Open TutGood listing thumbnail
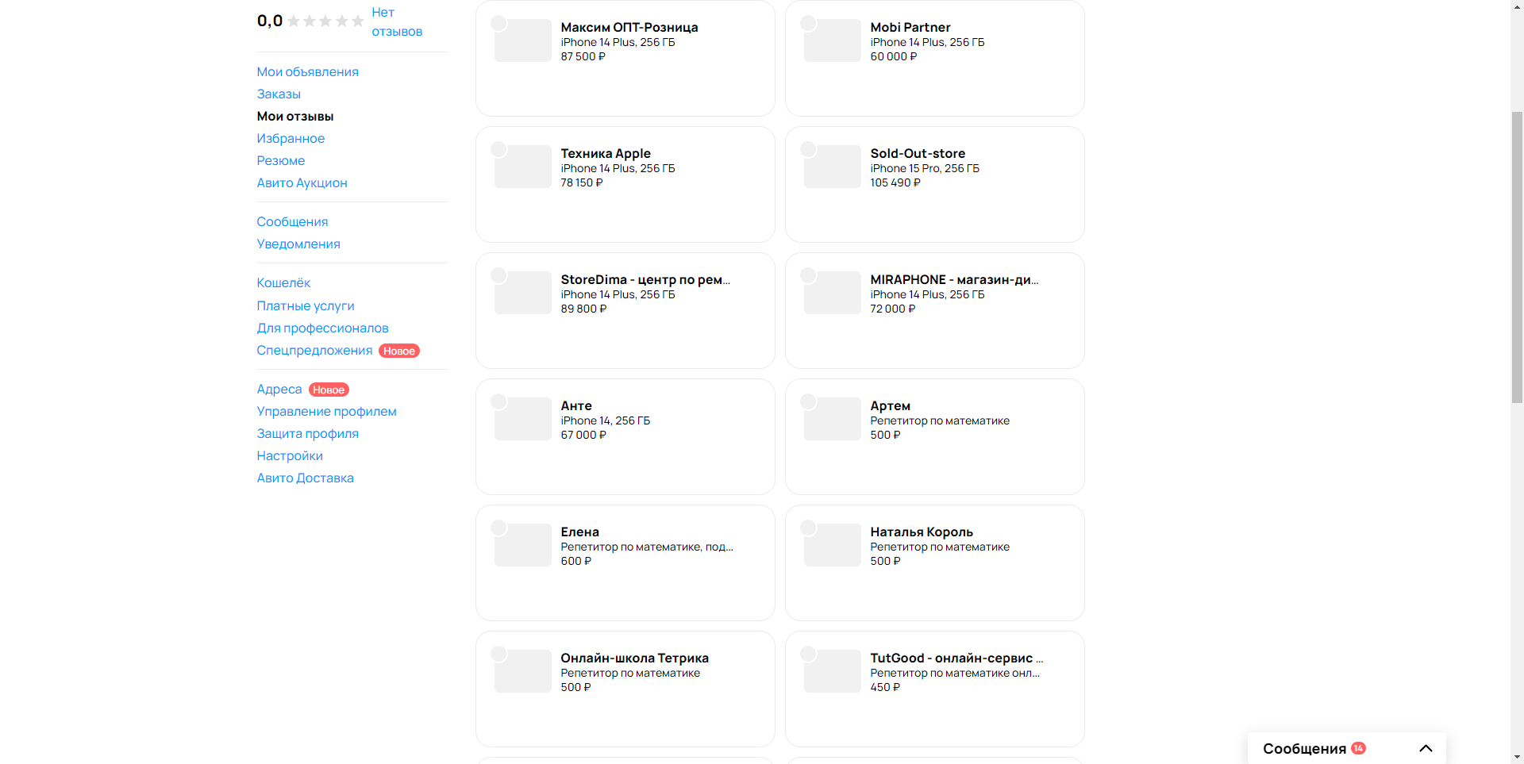 [833, 671]
